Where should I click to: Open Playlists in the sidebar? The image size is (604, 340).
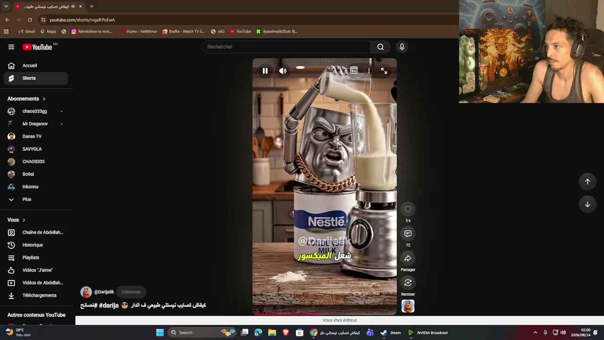[36, 258]
